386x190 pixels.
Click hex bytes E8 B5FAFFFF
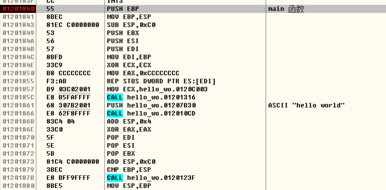69,98
